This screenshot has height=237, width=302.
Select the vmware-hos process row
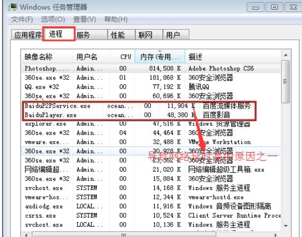coord(151,197)
